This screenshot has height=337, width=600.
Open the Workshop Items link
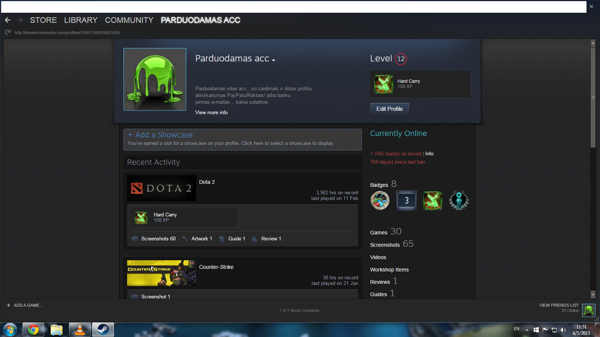[x=389, y=270]
